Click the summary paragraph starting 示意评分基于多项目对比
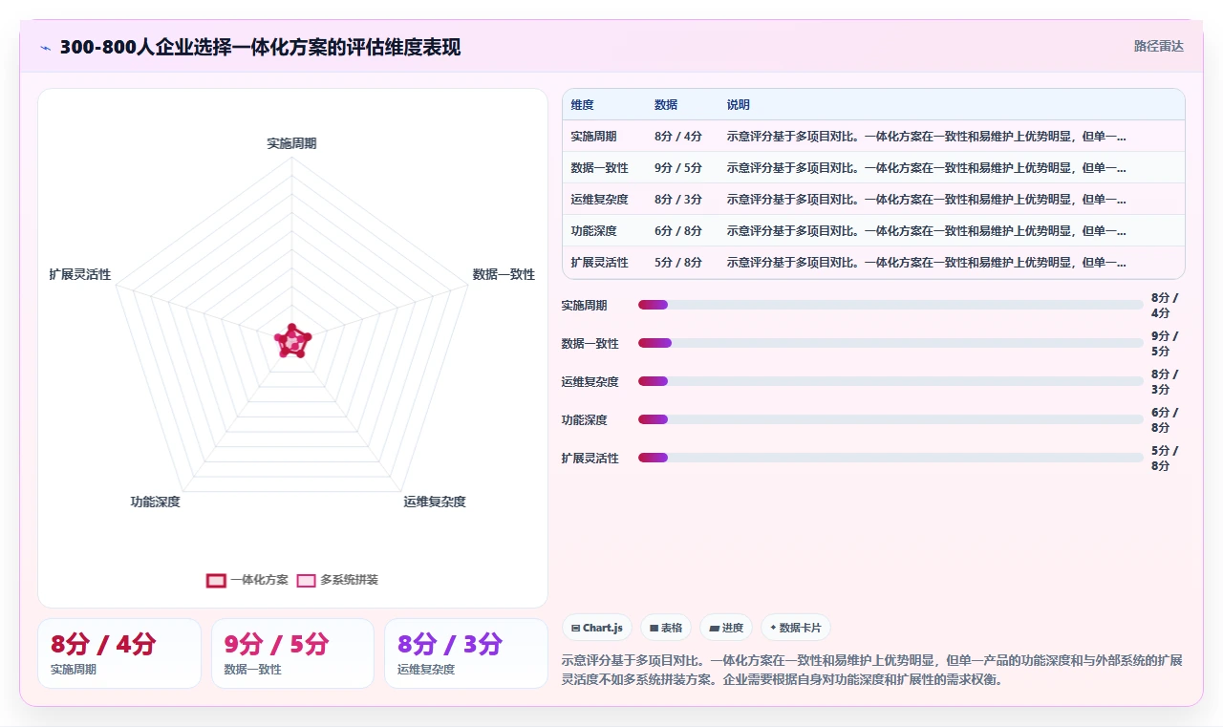Screen dimensions: 1223x727 tap(871, 671)
